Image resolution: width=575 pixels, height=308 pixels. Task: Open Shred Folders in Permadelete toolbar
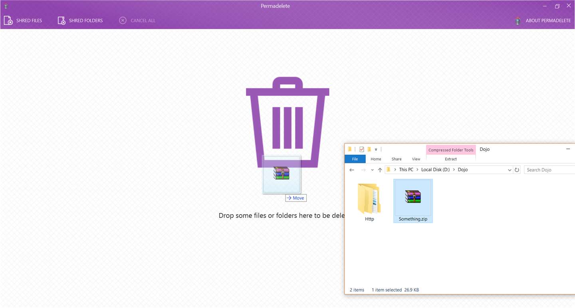click(x=80, y=20)
